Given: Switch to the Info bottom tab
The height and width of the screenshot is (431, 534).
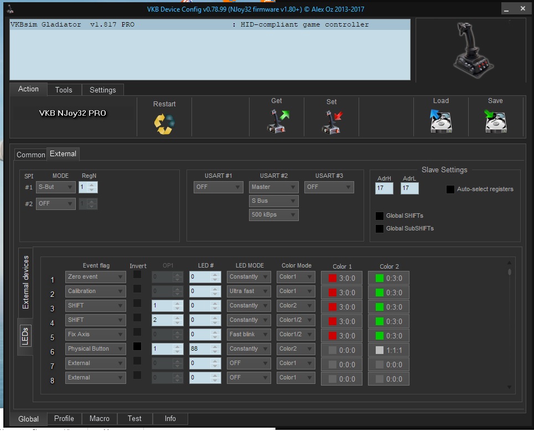Looking at the screenshot, I should pos(170,419).
